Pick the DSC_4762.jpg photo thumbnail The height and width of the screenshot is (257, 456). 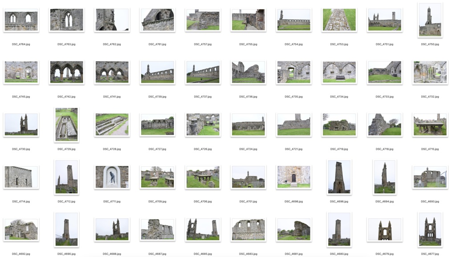coord(112,20)
